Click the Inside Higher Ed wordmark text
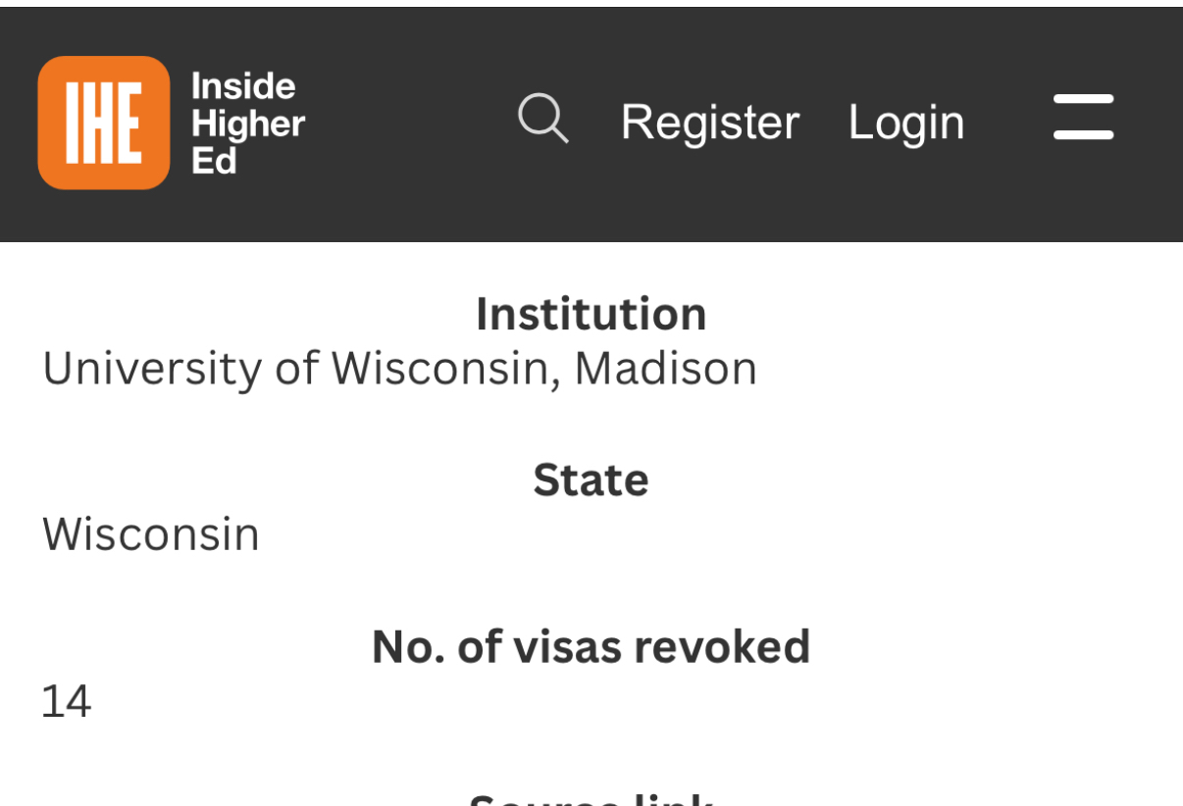The image size is (1183, 806). (247, 124)
